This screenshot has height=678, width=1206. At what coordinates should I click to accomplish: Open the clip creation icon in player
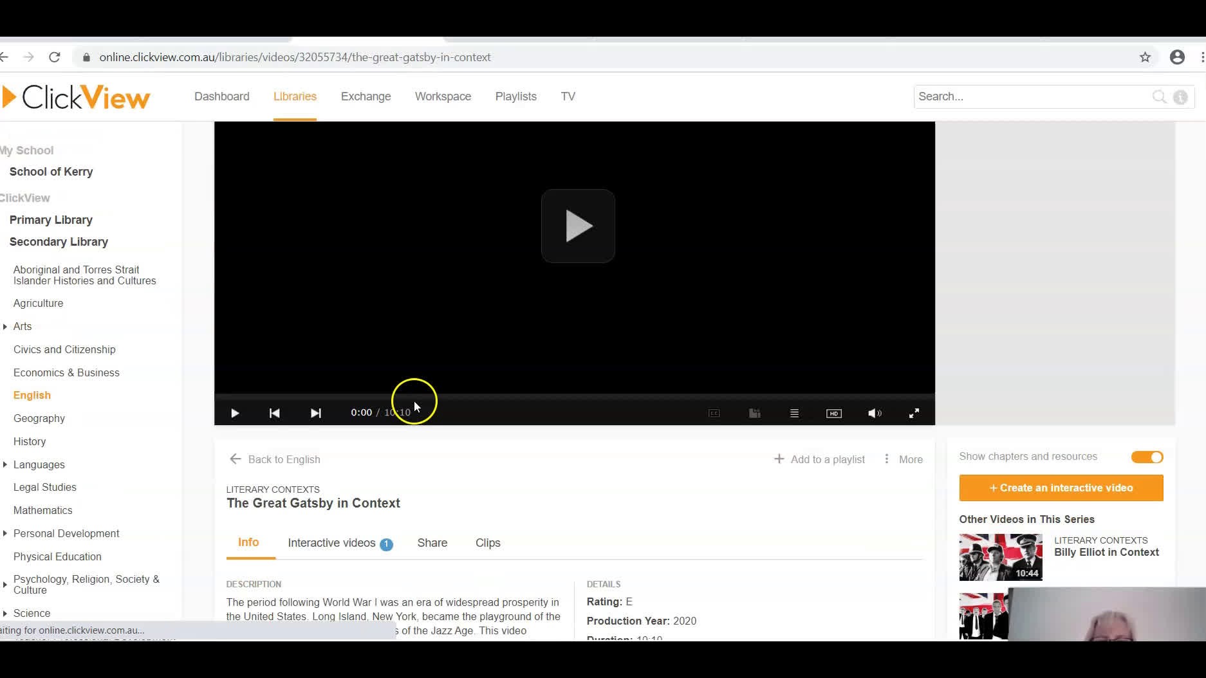point(755,413)
